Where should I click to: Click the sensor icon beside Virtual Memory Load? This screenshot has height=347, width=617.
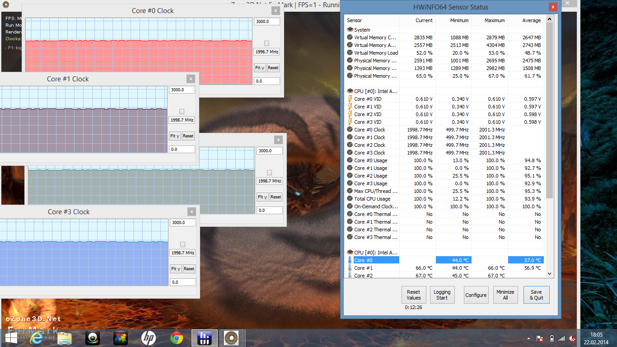click(x=350, y=53)
